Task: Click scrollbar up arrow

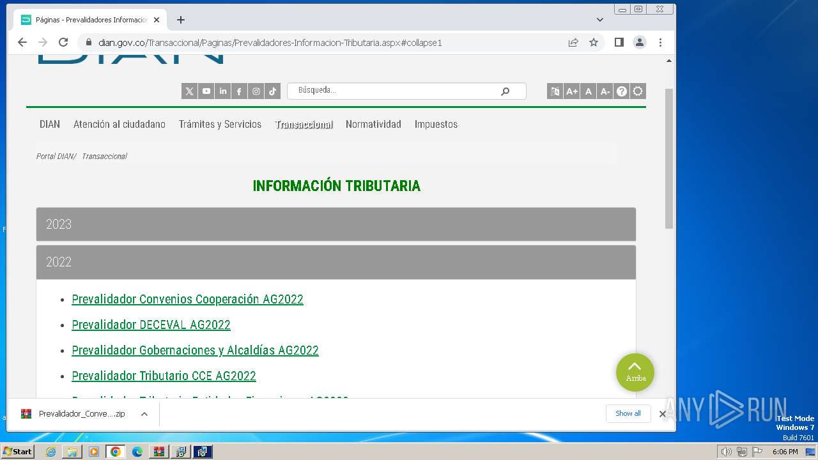Action: (669, 61)
